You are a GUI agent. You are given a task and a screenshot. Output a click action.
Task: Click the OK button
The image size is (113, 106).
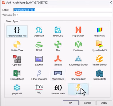[x=71, y=103]
